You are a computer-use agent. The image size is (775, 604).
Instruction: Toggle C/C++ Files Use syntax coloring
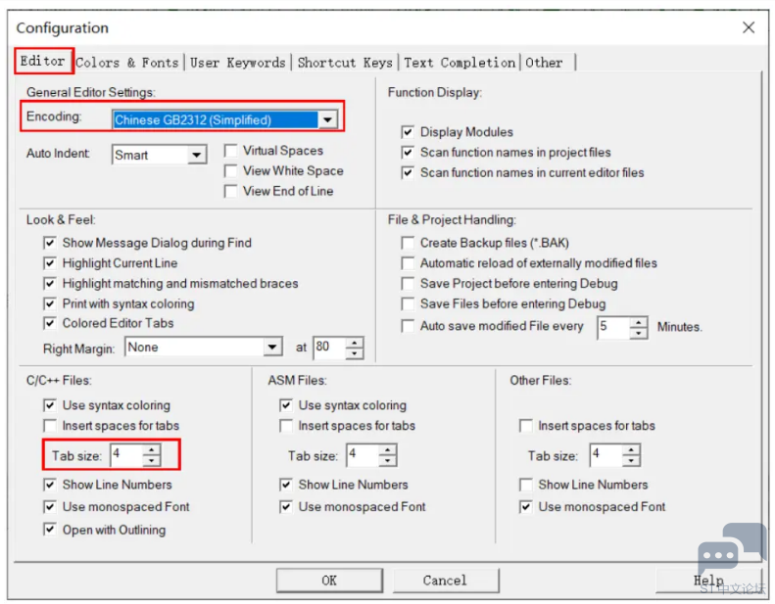tap(49, 405)
